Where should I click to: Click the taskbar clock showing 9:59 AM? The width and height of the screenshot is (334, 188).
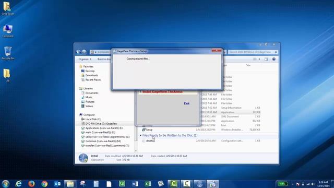click(x=323, y=184)
